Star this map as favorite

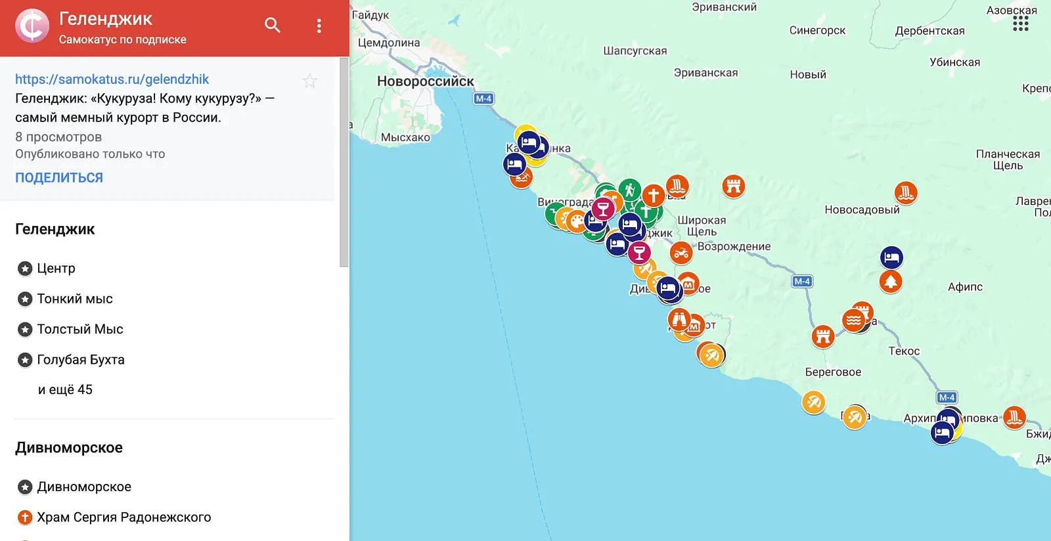pyautogui.click(x=310, y=81)
